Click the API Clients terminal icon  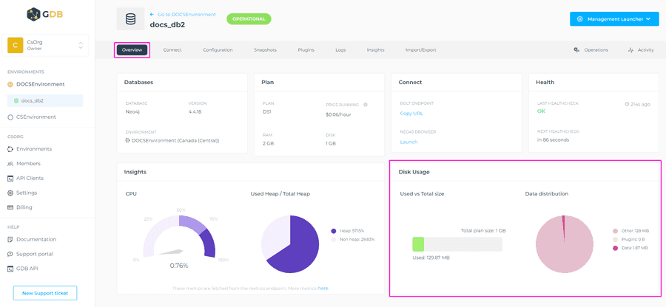[10, 179]
